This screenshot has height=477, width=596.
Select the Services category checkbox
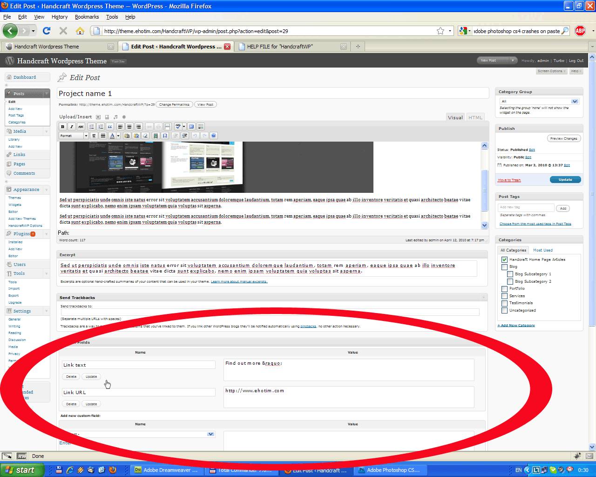point(504,296)
